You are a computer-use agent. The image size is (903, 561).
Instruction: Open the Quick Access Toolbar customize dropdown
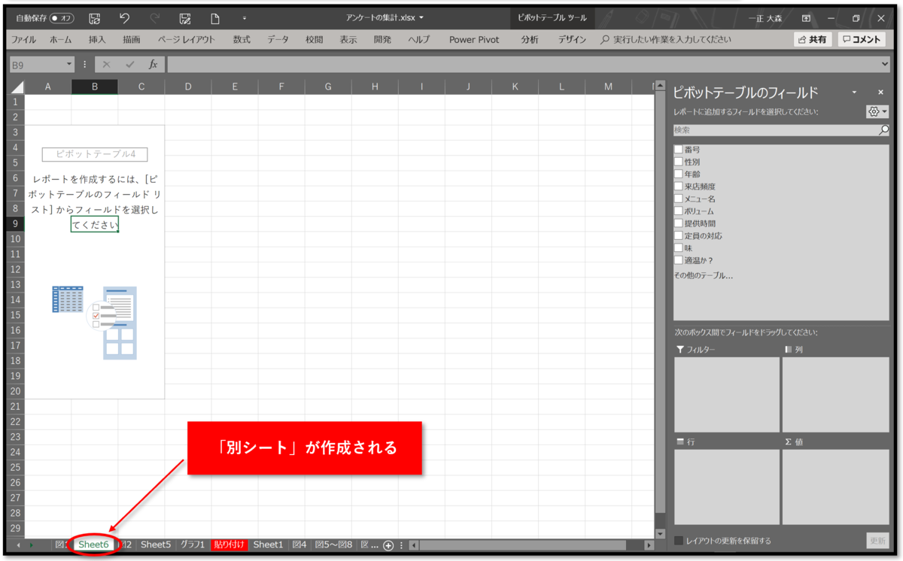click(x=243, y=18)
